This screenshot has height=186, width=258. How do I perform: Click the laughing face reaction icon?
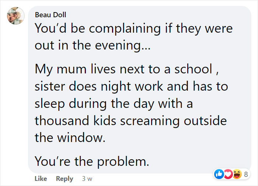[x=237, y=174]
